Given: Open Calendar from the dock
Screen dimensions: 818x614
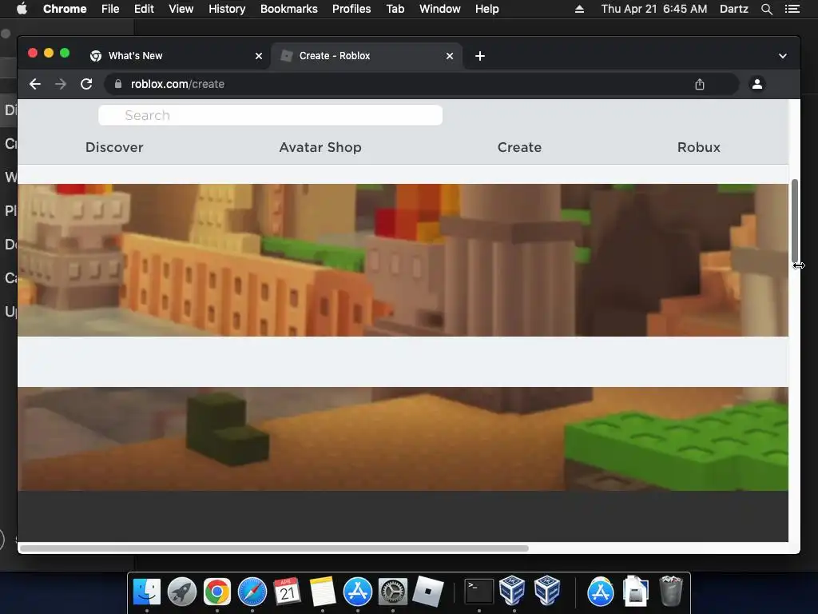Looking at the screenshot, I should (288, 592).
